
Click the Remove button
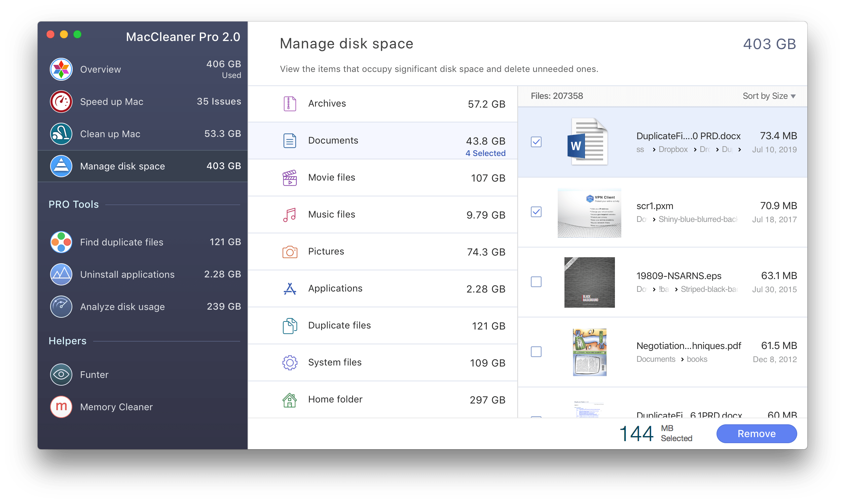(757, 433)
